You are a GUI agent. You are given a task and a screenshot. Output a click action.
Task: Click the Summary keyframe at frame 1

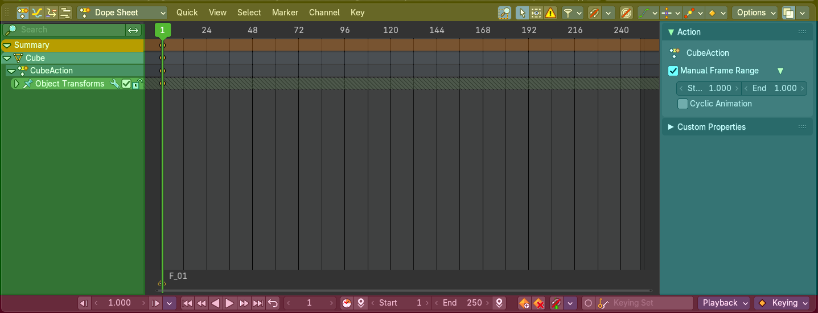click(162, 45)
